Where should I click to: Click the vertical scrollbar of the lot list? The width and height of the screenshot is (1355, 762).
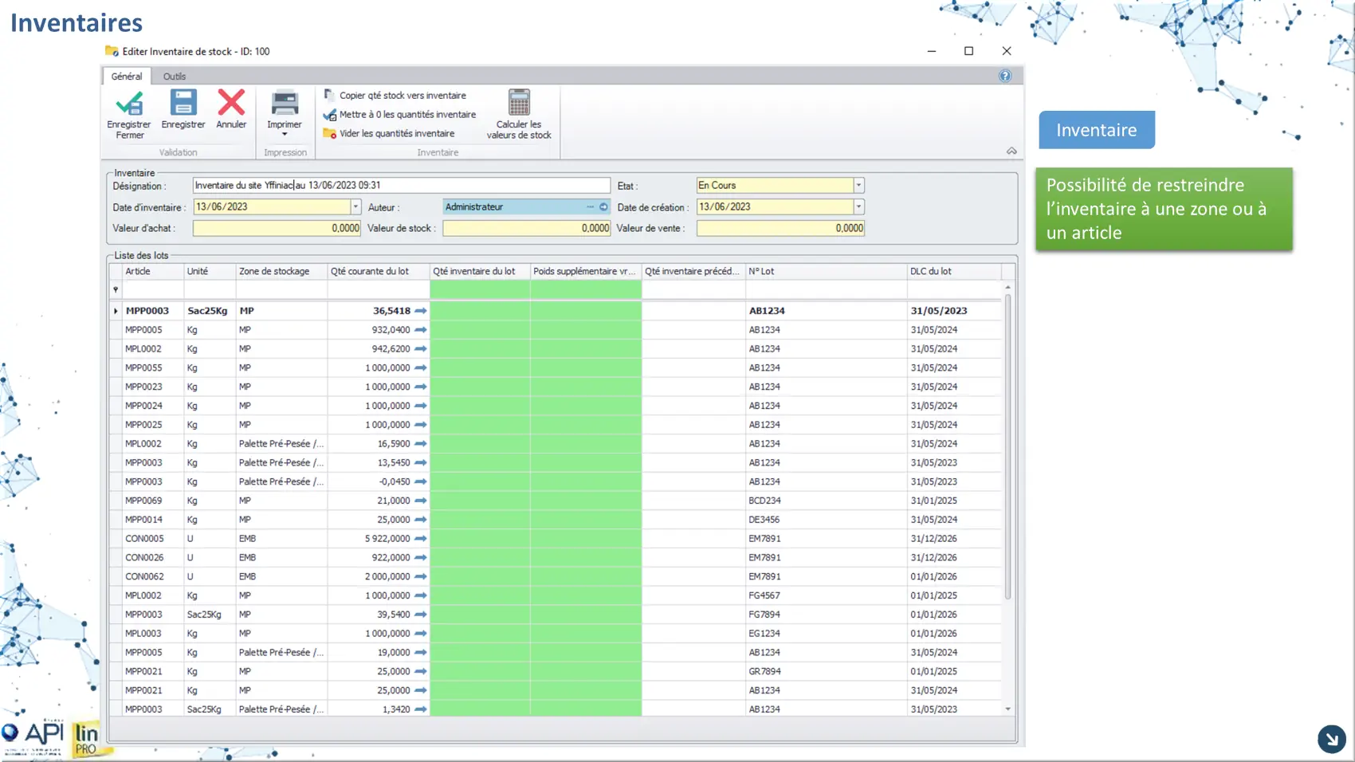[1007, 446]
